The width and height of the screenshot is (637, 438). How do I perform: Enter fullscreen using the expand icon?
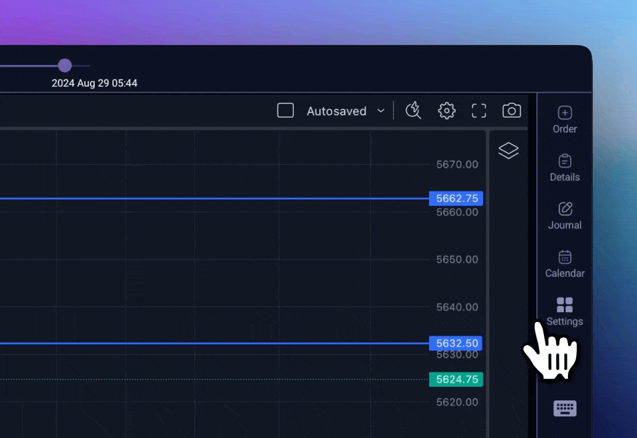(x=478, y=111)
